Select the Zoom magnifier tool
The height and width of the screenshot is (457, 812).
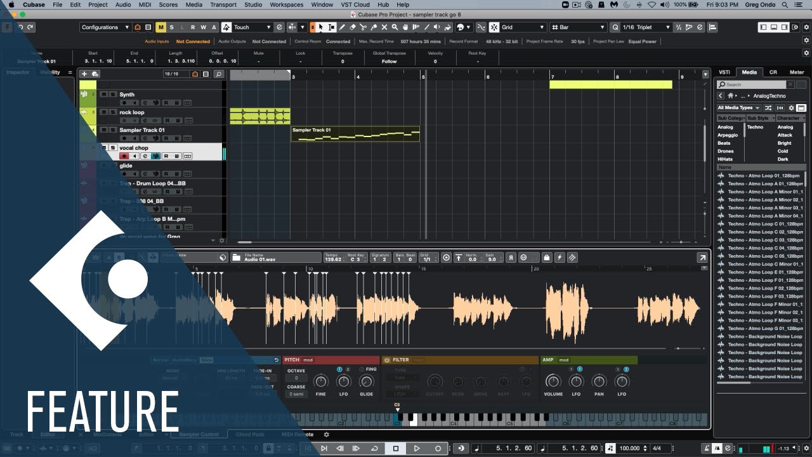coord(395,27)
